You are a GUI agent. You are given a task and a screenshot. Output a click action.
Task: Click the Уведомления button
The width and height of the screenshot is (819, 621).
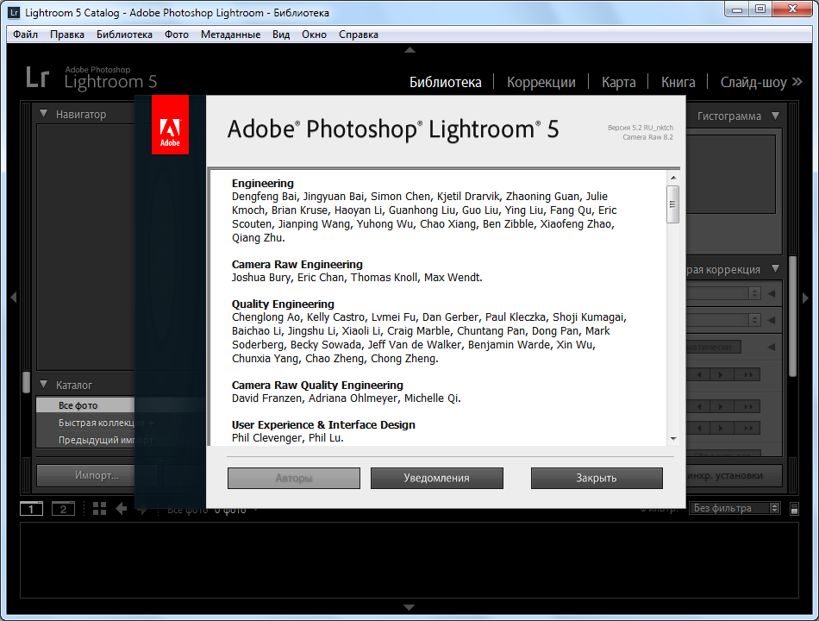pos(436,478)
